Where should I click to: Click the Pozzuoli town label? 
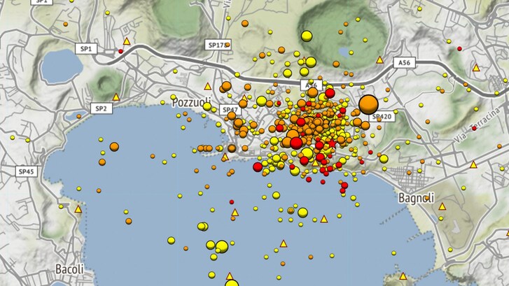pyautogui.click(x=191, y=101)
